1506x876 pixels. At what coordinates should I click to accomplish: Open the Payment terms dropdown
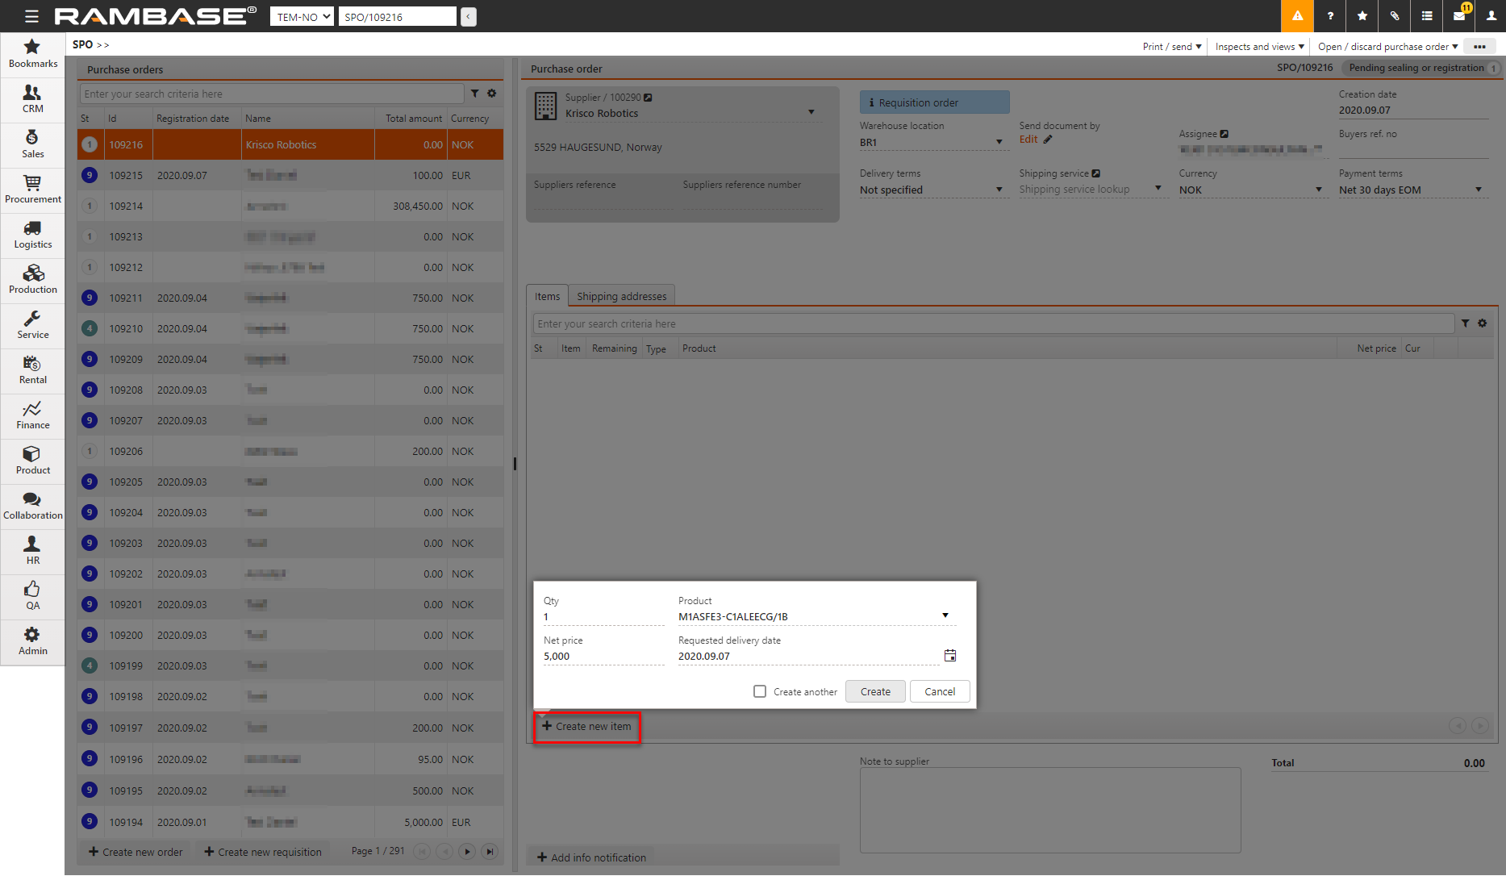click(1479, 190)
